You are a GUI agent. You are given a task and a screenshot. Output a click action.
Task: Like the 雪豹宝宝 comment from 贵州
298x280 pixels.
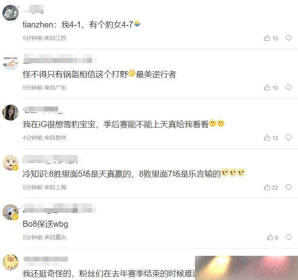(x=271, y=138)
